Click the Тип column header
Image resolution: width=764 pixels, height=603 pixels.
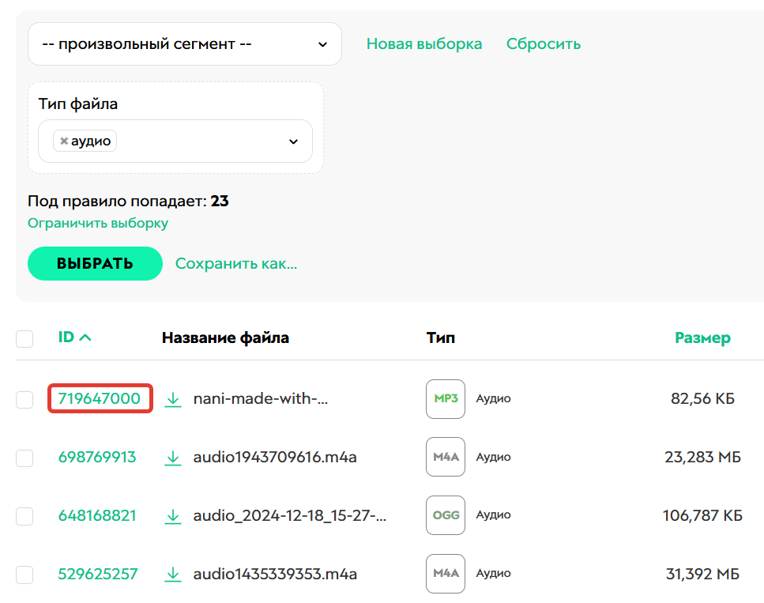pos(441,337)
